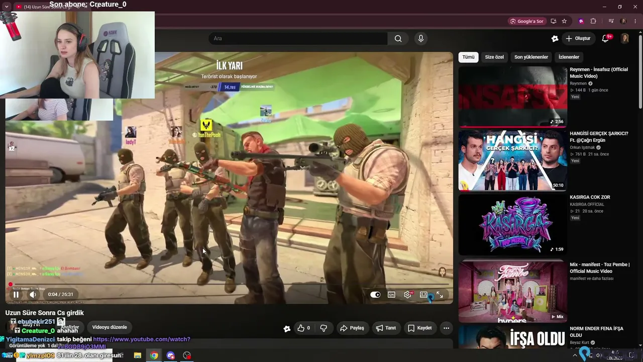This screenshot has height=362, width=643.
Task: Click the title 'HANGİSİ GERÇEK ŞARKICI? Ft. @Çağrı Ergün'
Action: [x=599, y=137]
